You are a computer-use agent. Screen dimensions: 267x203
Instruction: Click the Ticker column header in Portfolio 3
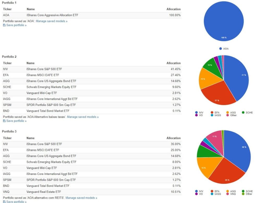pyautogui.click(x=7, y=138)
